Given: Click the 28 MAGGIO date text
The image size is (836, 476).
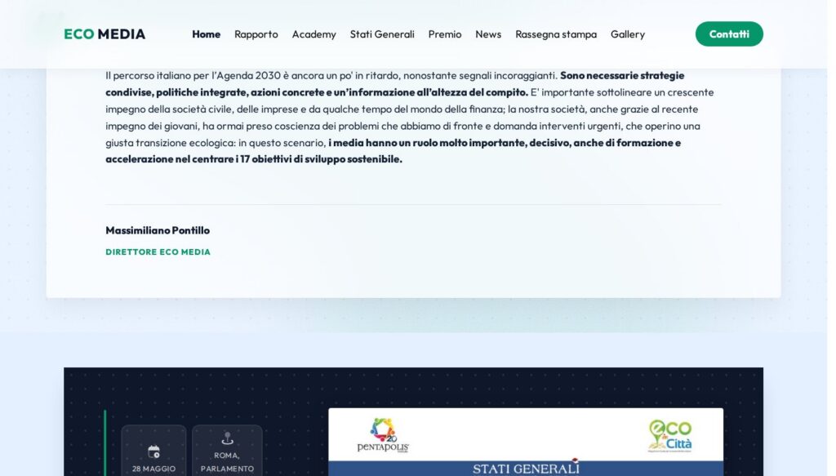Looking at the screenshot, I should [x=153, y=469].
